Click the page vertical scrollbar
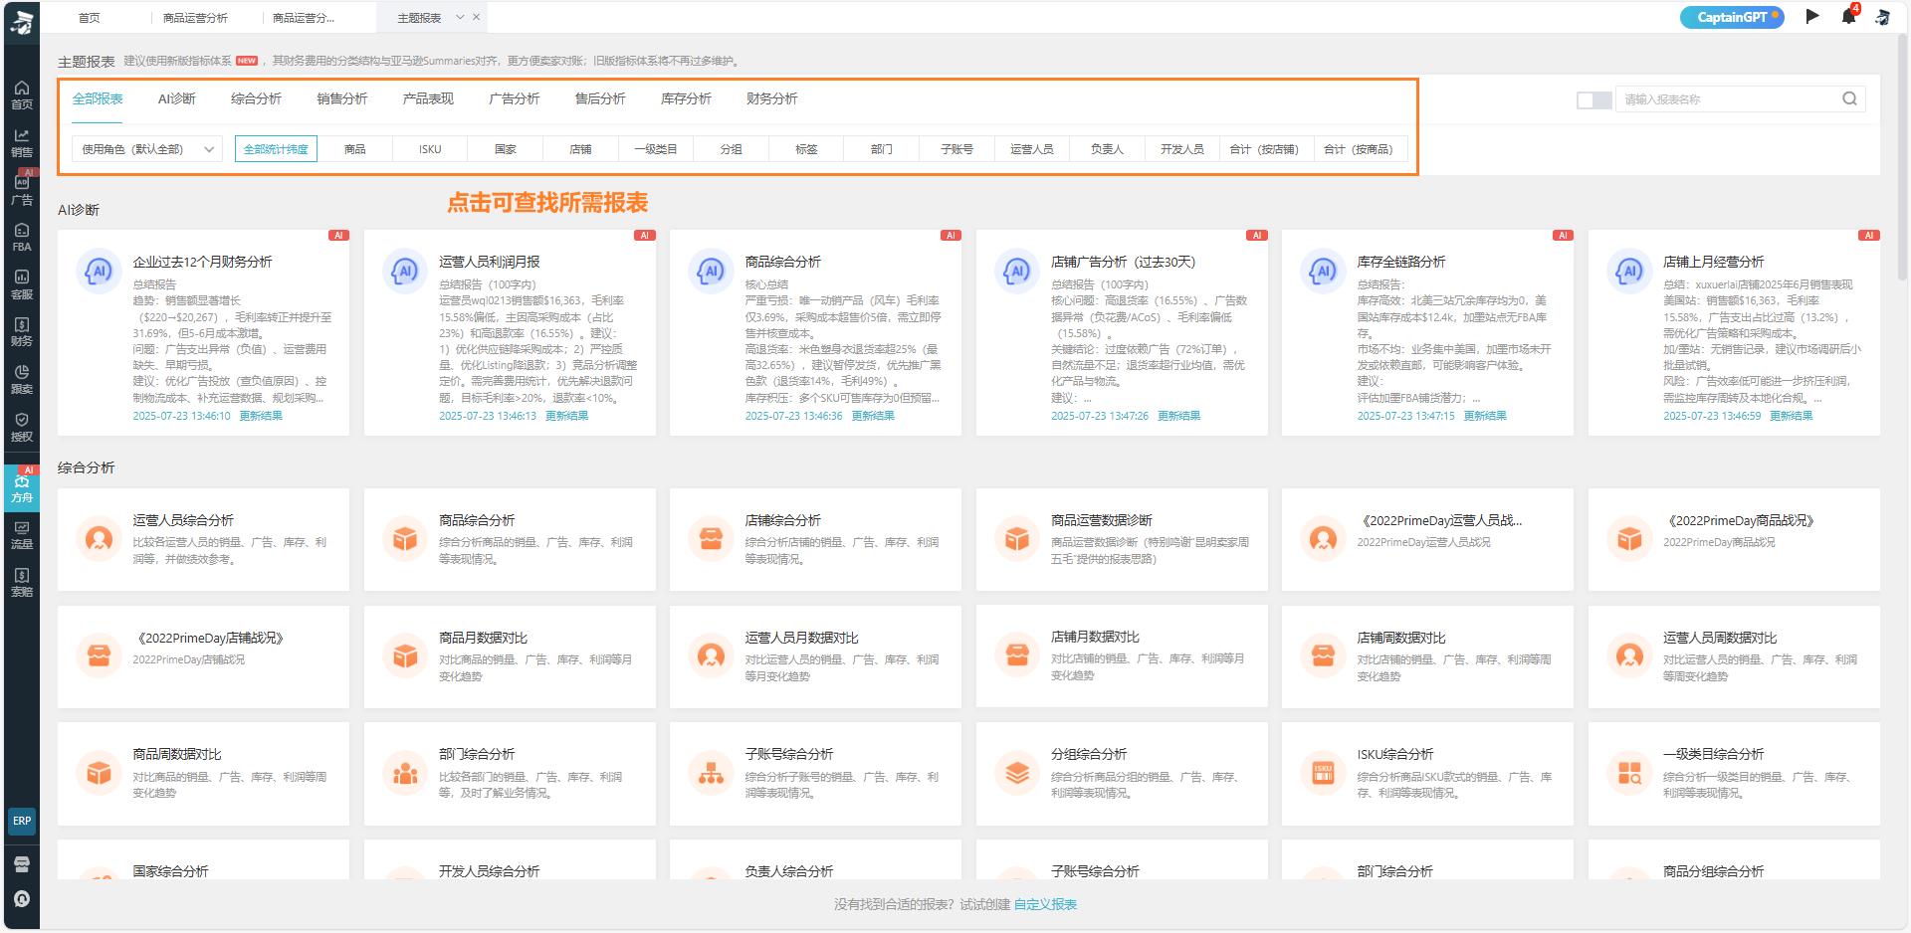Viewport: 1911px width, 933px height. pyautogui.click(x=1904, y=159)
